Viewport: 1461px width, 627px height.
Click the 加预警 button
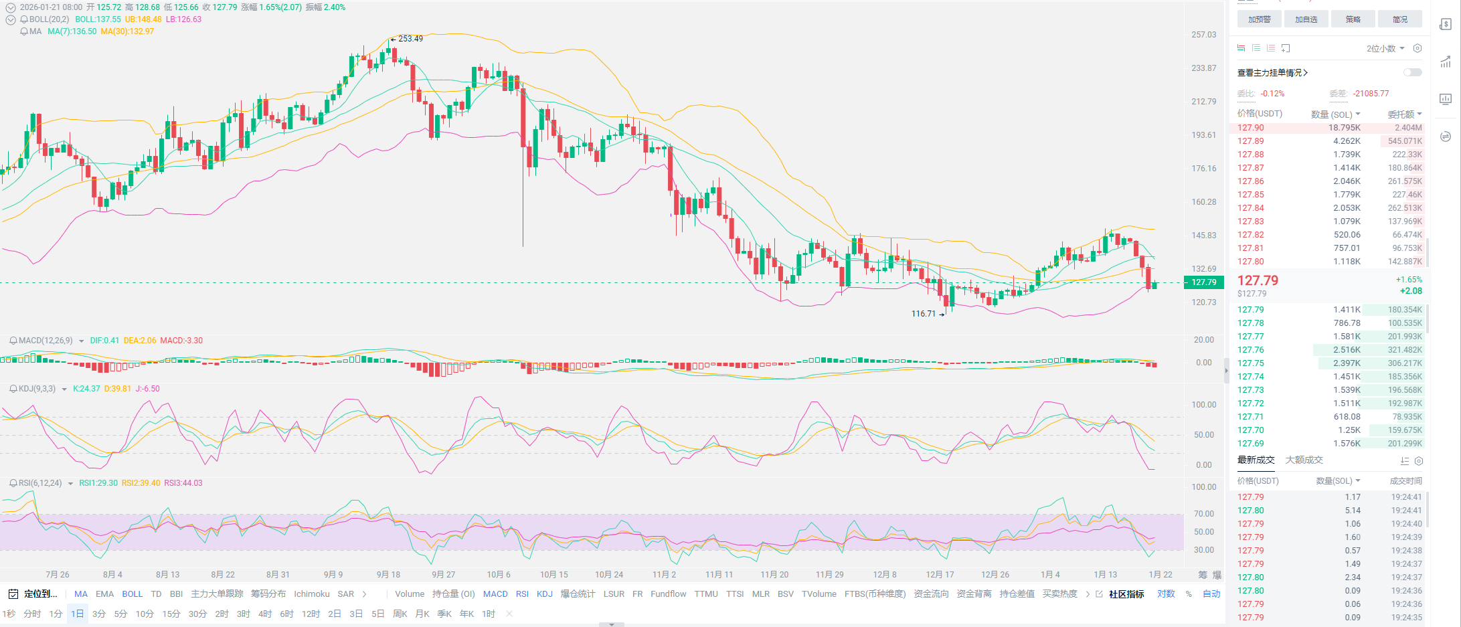(x=1259, y=19)
